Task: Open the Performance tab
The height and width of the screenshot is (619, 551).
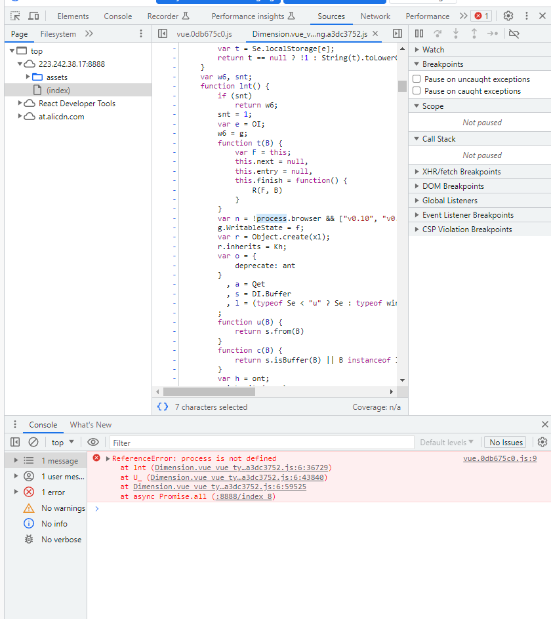Action: click(x=428, y=16)
